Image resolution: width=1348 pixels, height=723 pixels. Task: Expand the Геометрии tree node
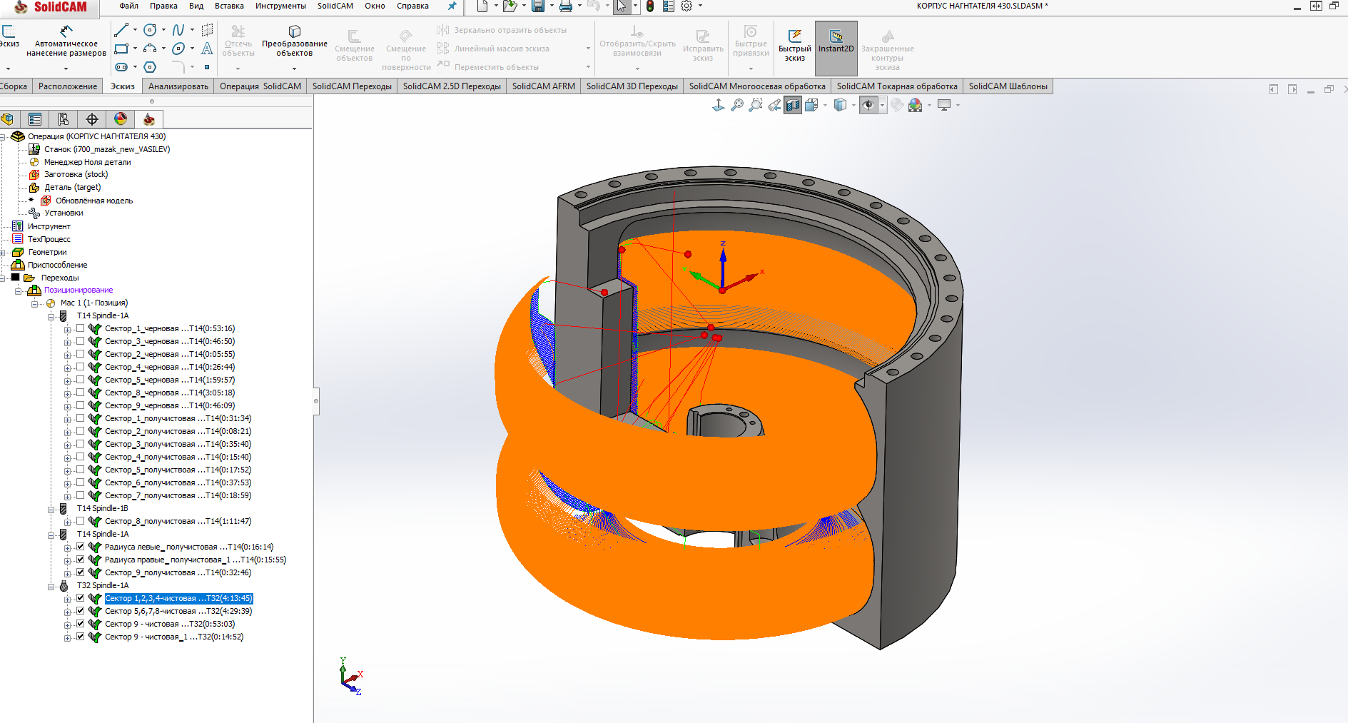coord(4,253)
